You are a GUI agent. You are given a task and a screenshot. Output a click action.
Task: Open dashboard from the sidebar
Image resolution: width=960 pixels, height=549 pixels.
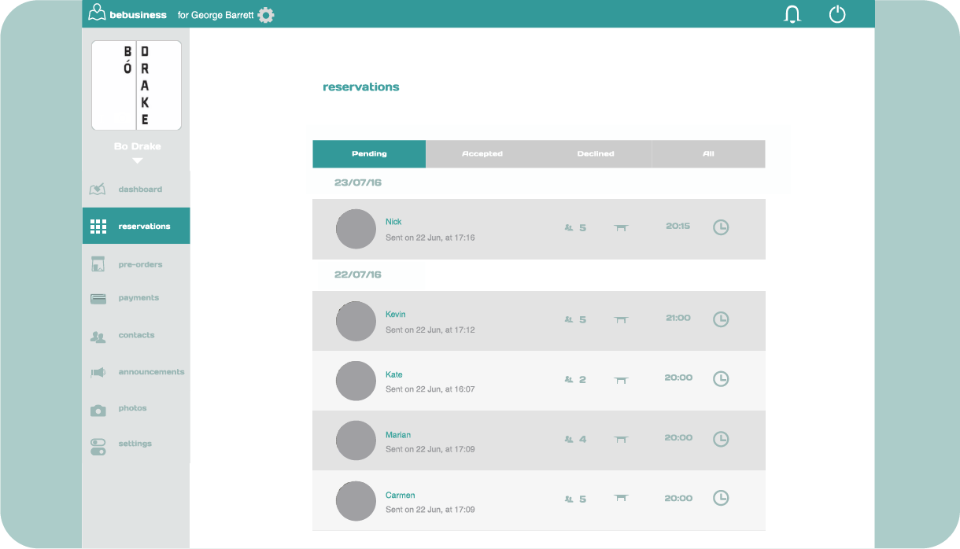140,190
